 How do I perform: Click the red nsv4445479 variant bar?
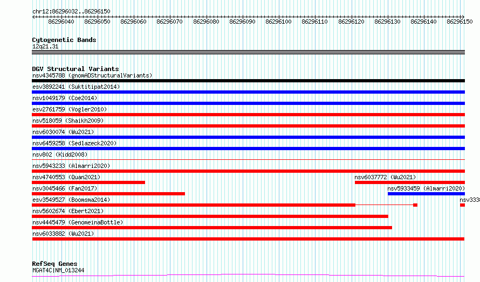click(x=212, y=228)
